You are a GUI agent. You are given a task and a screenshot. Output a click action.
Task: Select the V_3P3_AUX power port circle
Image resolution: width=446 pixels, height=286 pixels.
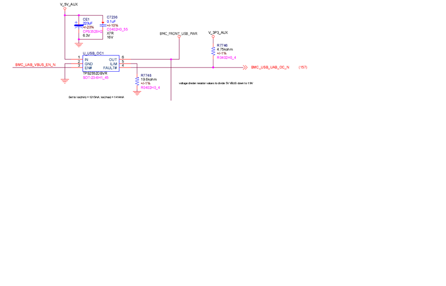pyautogui.click(x=213, y=36)
